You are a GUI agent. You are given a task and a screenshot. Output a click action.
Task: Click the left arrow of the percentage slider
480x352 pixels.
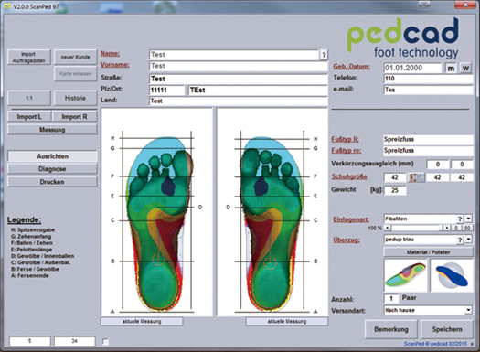(388, 228)
